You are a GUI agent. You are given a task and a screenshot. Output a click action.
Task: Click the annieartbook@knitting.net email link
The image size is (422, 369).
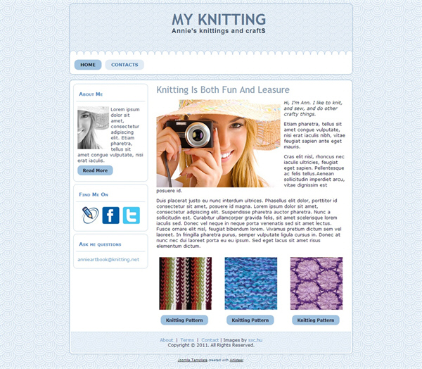click(108, 260)
